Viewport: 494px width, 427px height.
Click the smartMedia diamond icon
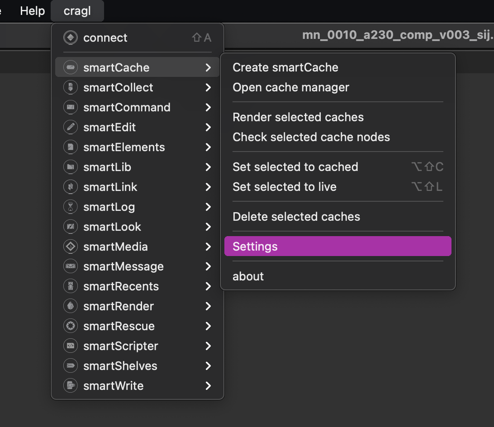pos(70,247)
